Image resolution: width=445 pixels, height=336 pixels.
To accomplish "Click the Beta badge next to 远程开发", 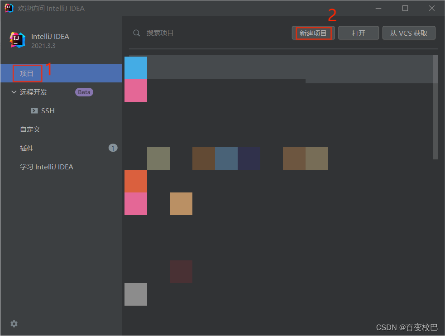I will [84, 92].
